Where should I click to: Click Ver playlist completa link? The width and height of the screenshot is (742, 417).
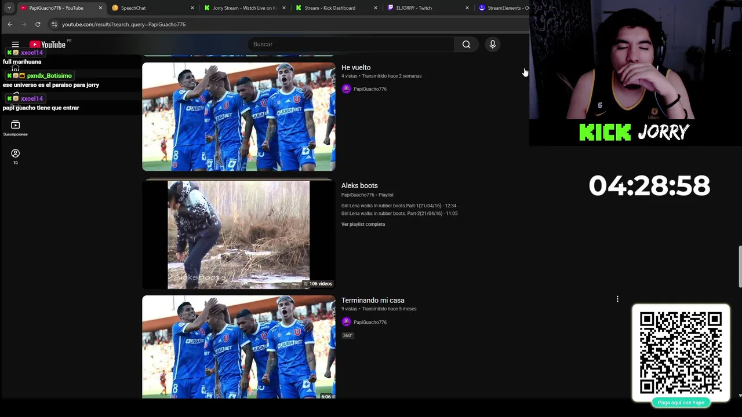(363, 224)
